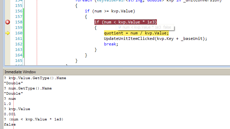Screen dimensions: 230x129
Task: Click the red breakpoint icon on line 158
Action: pyautogui.click(x=8, y=22)
